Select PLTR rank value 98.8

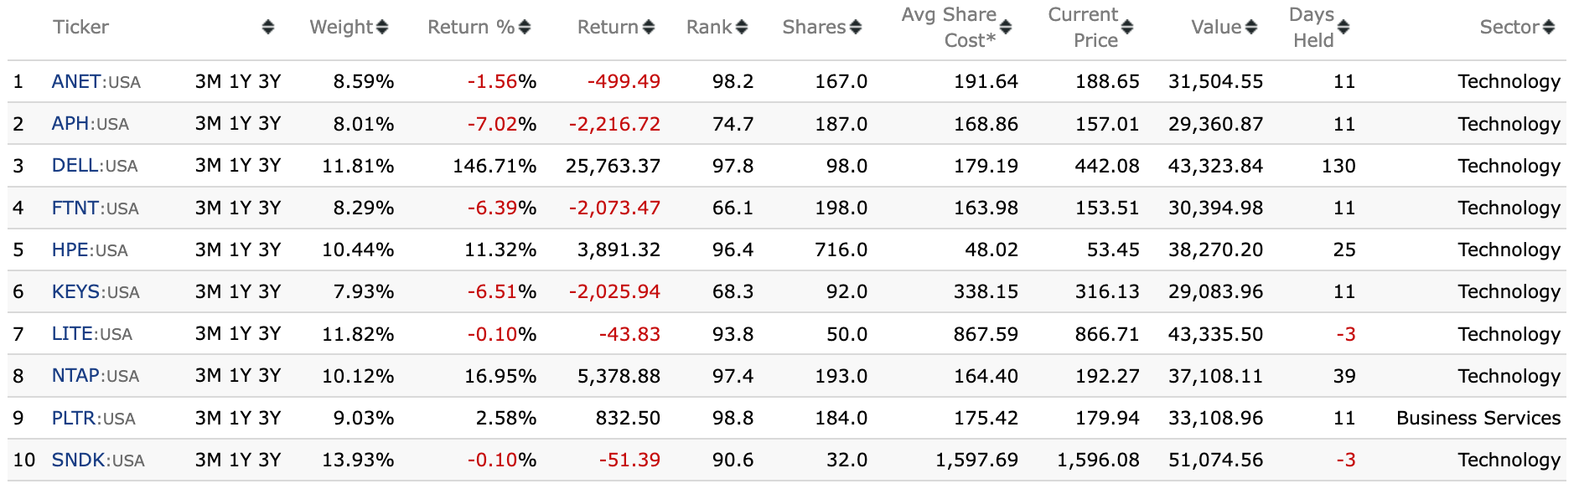click(x=733, y=418)
